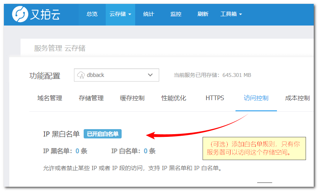Click the 允许或者禁止某些 IP description text
Screen dimensions: 318x191
coord(132,168)
